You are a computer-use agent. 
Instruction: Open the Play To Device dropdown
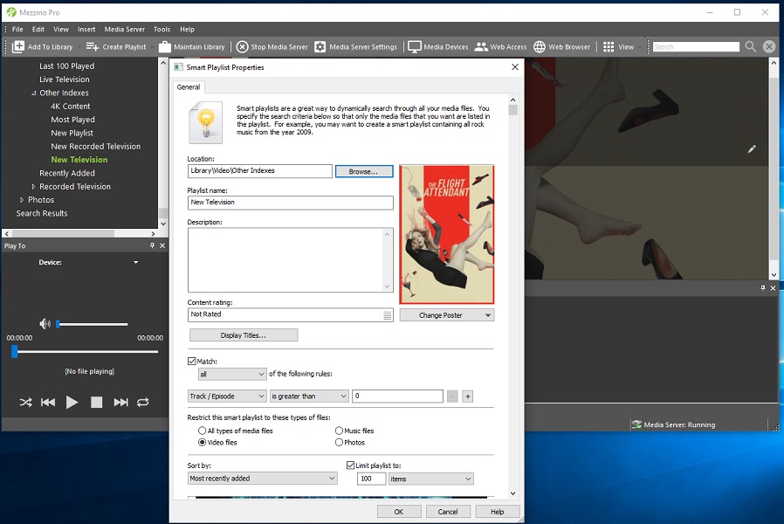[x=135, y=262]
